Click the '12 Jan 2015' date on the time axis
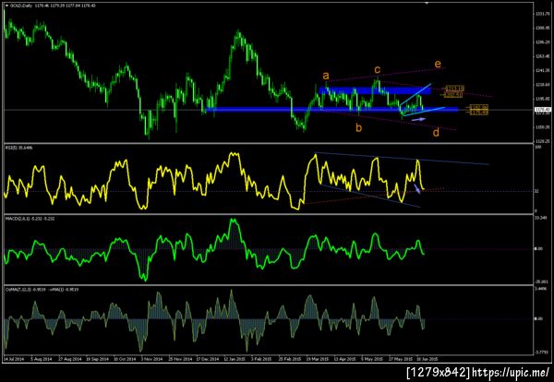This screenshot has height=382, width=554. pyautogui.click(x=235, y=359)
